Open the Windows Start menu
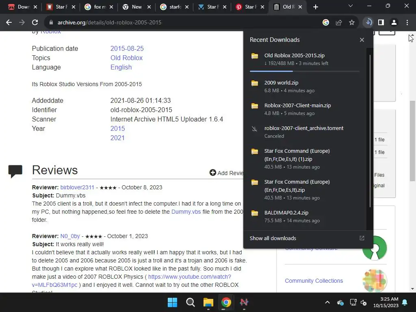 (x=172, y=302)
